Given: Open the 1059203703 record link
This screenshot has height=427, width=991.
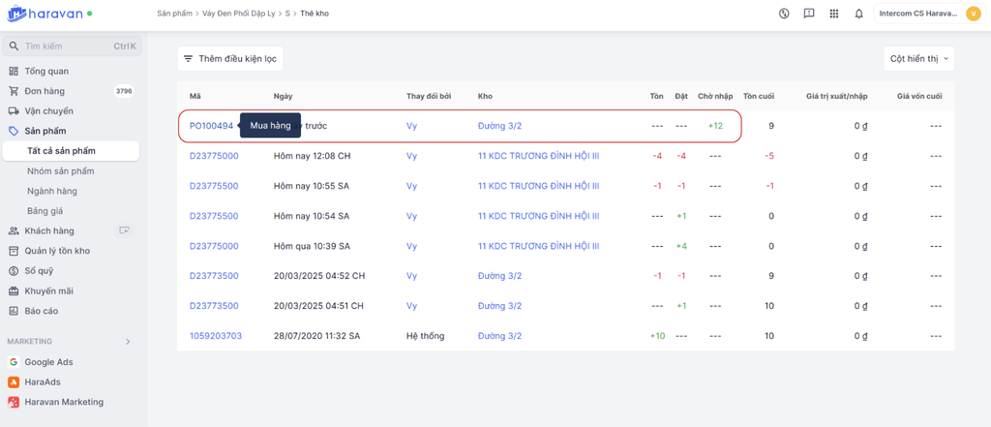Looking at the screenshot, I should point(216,336).
